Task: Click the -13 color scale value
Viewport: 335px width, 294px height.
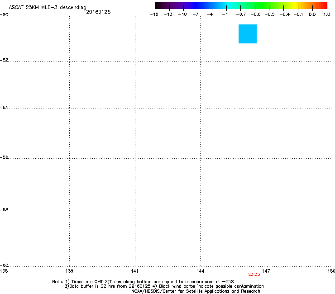Action: (168, 14)
